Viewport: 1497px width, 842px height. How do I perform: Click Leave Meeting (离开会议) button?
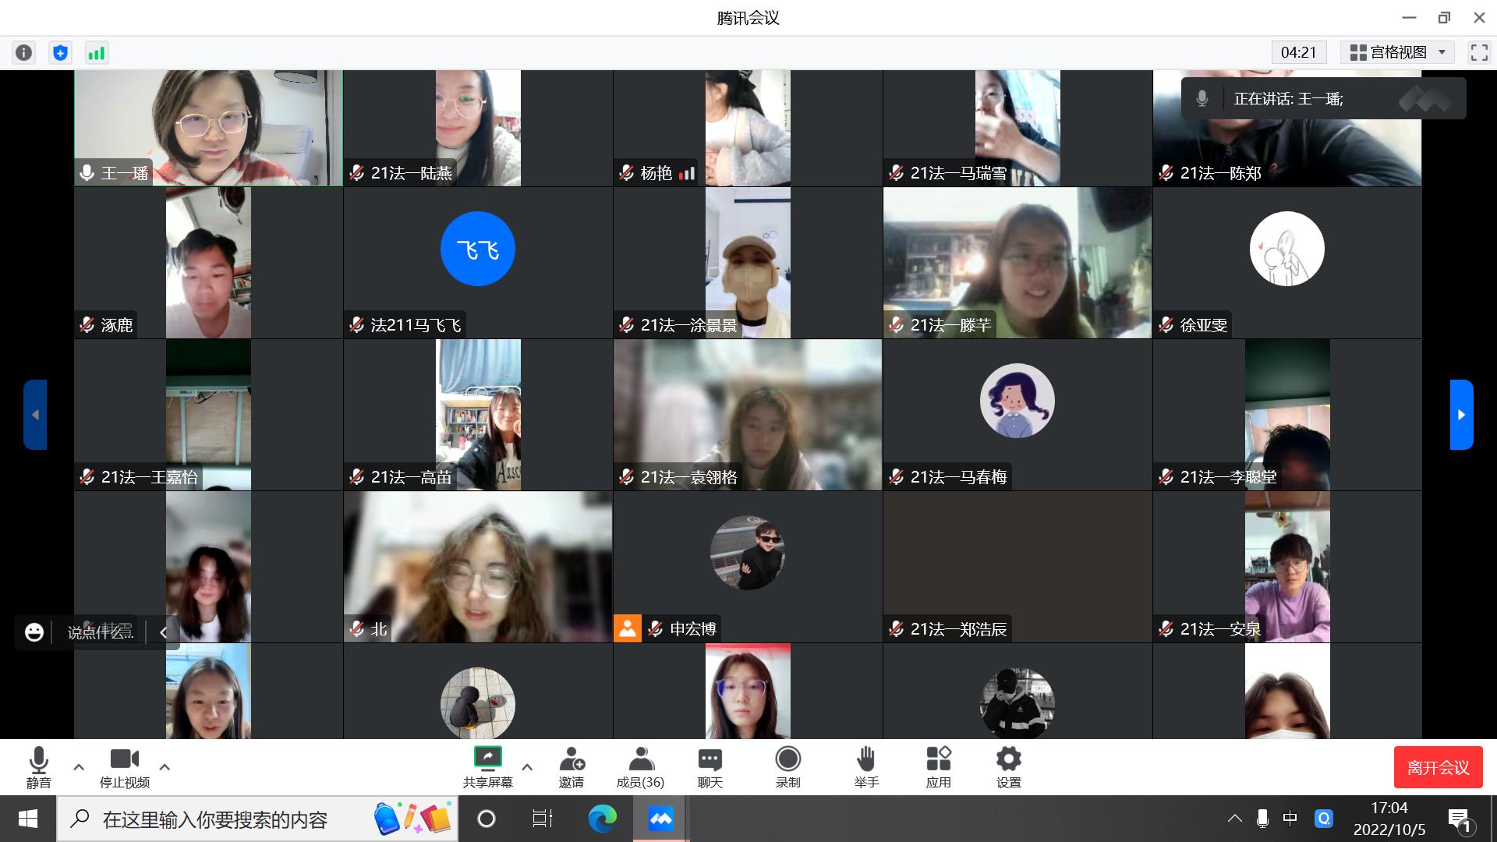point(1438,768)
